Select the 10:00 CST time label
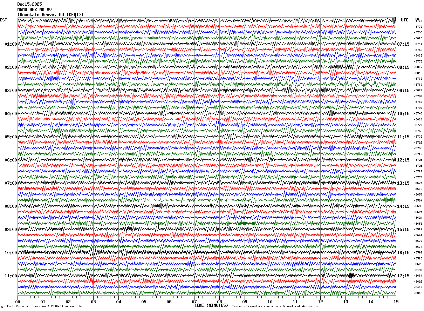 coord(11,253)
